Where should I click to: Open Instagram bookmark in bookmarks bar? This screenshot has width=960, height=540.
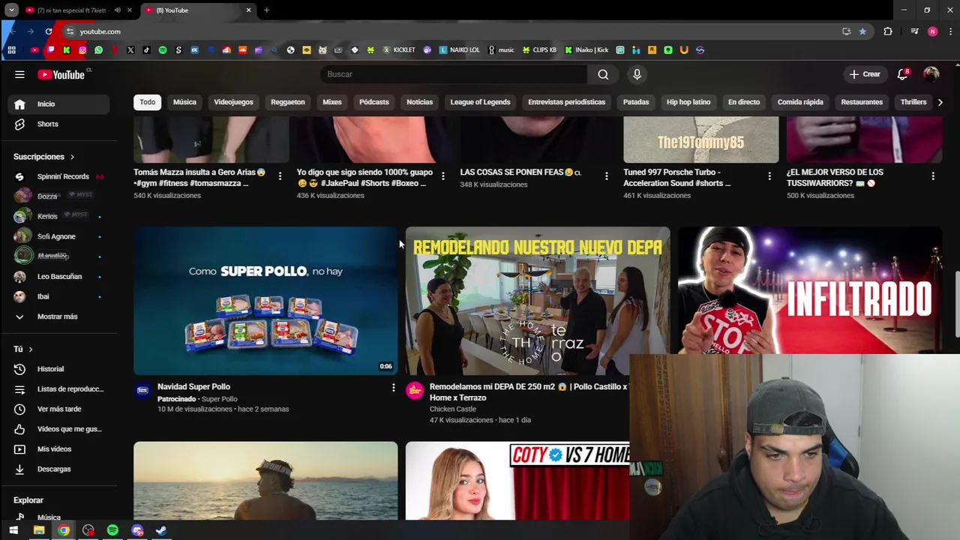[82, 50]
